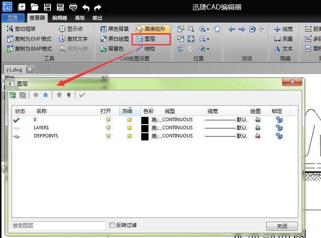321x238 pixels.
Task: Toggle the lock icon for DEFPOINTS layer
Action: point(279,136)
